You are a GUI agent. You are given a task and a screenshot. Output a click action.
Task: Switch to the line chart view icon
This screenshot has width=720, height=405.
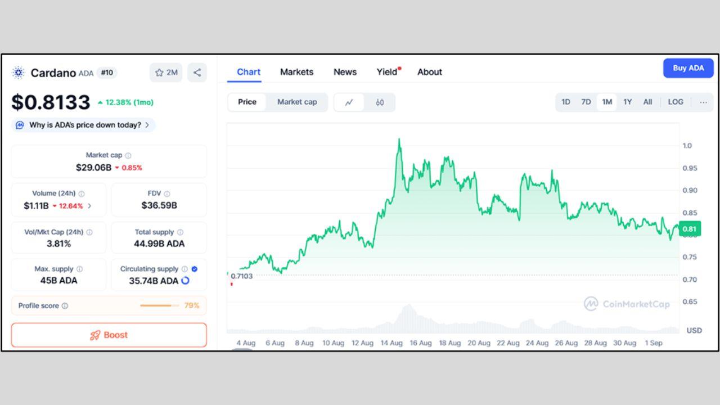tap(349, 102)
